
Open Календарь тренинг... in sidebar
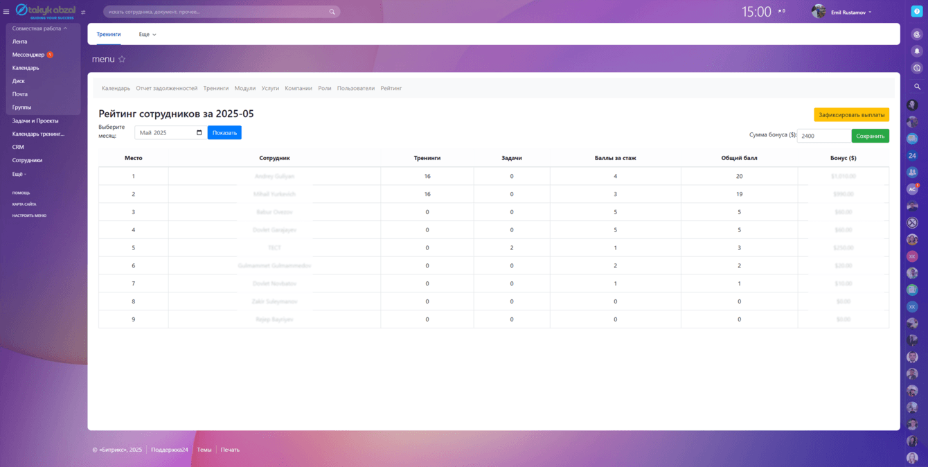coord(38,134)
